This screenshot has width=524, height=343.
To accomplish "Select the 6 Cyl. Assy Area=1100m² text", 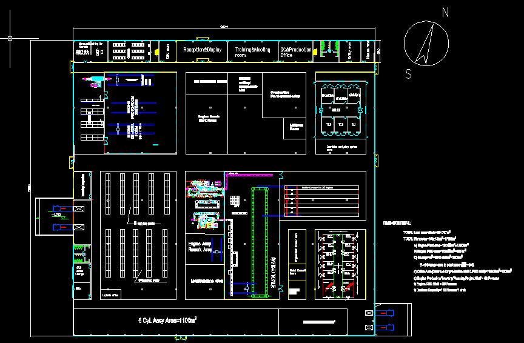I will 167,321.
